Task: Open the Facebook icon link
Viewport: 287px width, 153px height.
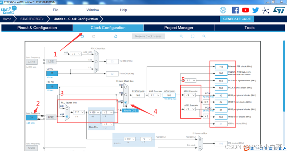Action: (x=235, y=10)
